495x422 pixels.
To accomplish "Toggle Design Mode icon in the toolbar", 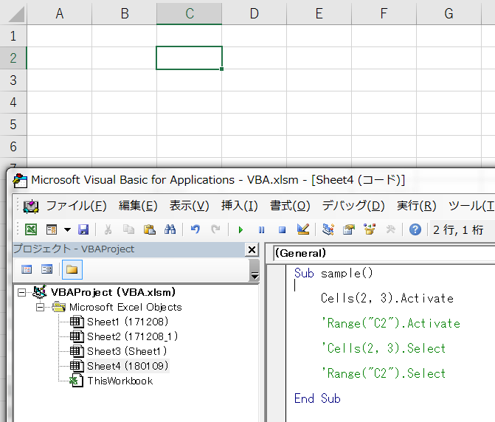I will pos(302,229).
